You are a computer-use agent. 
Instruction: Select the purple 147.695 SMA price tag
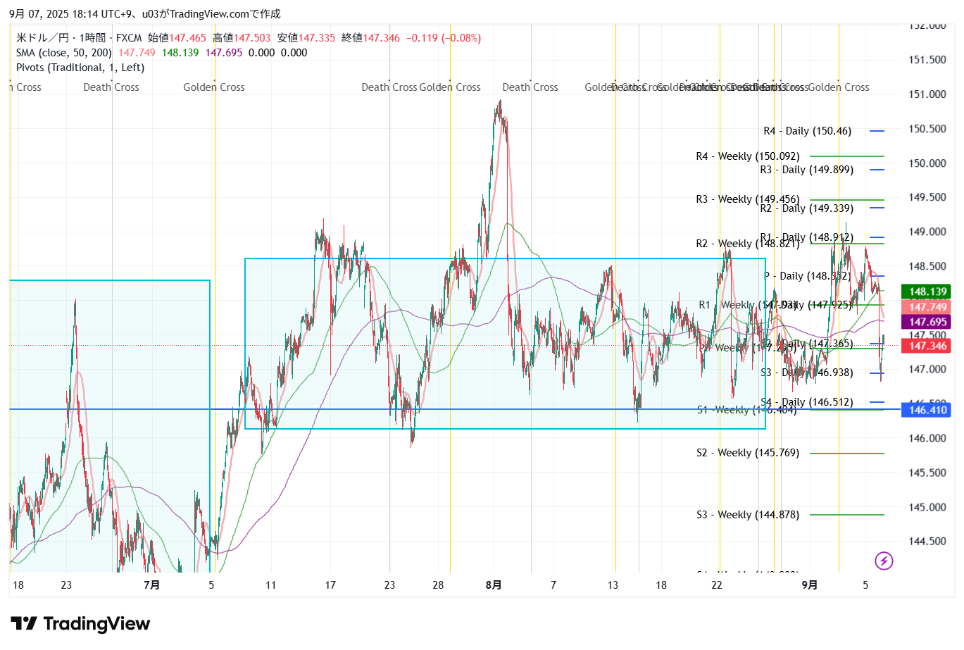927,322
